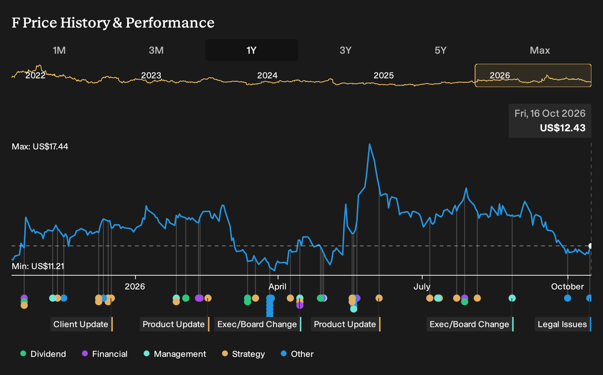This screenshot has width=603, height=375.
Task: Jump to 2024 in the overview timeline
Action: (267, 75)
